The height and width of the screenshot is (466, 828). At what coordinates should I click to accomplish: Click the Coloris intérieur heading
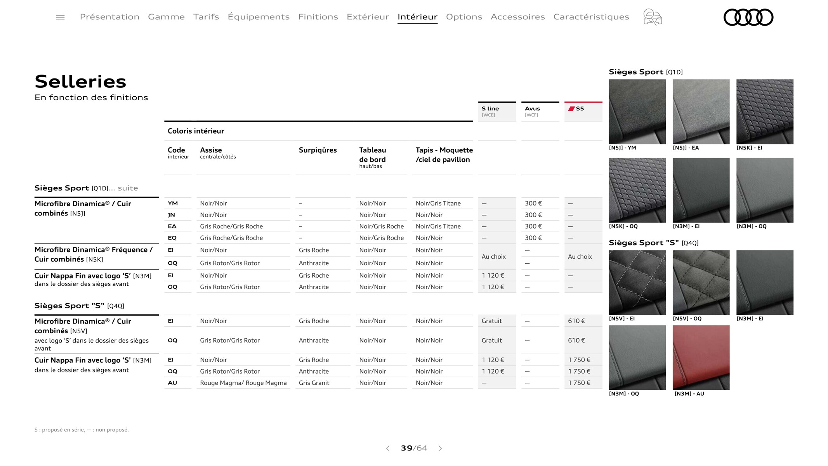pyautogui.click(x=196, y=131)
